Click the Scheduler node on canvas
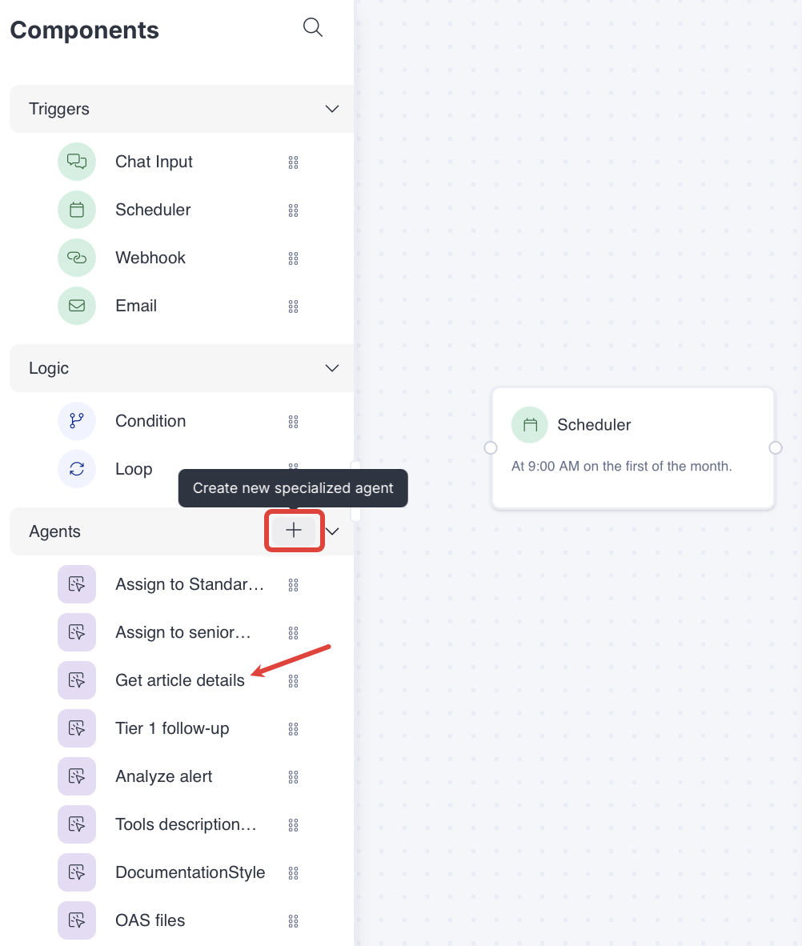This screenshot has height=946, width=802. [x=633, y=447]
